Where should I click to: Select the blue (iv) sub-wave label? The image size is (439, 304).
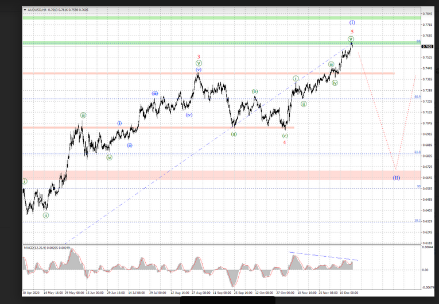click(x=189, y=115)
